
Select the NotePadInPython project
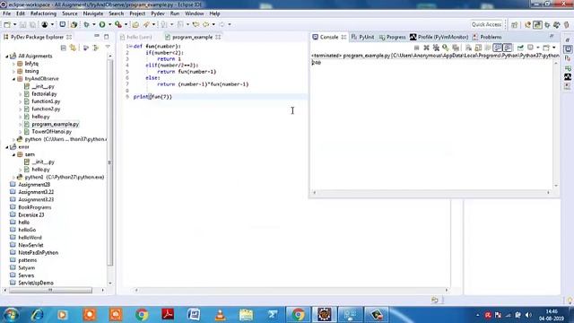click(x=39, y=253)
